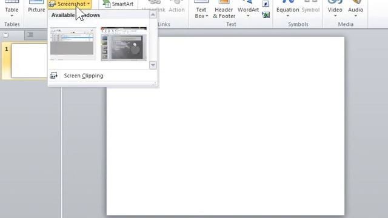The height and width of the screenshot is (218, 388).
Task: Open the Table insert menu
Action: [x=12, y=10]
